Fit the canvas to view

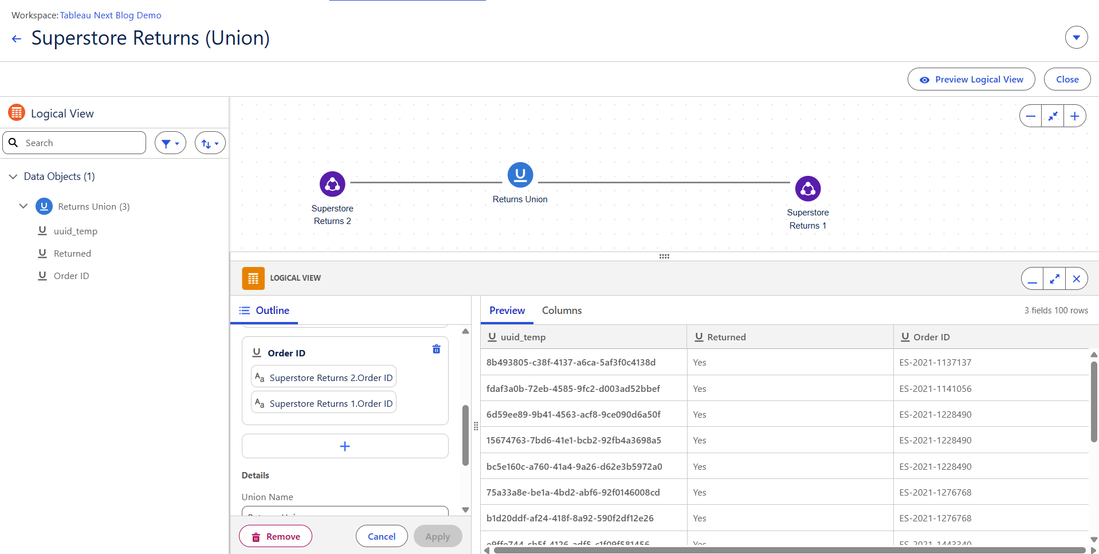coord(1053,116)
